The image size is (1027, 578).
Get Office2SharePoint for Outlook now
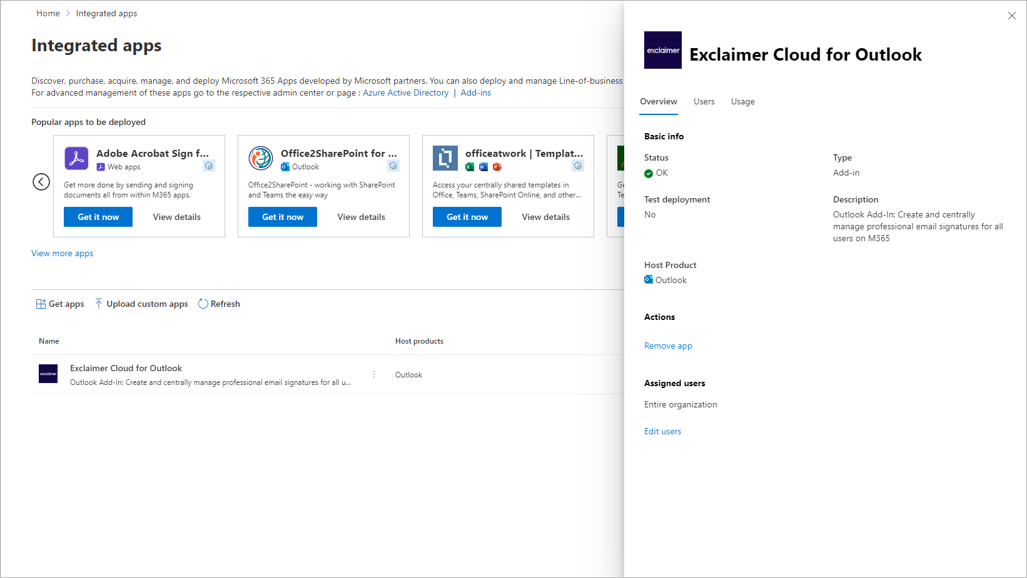tap(283, 217)
